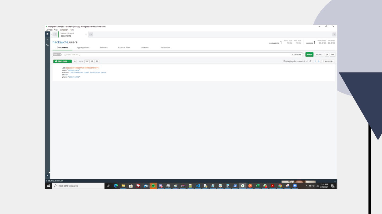The height and width of the screenshot is (214, 382).
Task: Go to previous page of documents
Action: 315,61
